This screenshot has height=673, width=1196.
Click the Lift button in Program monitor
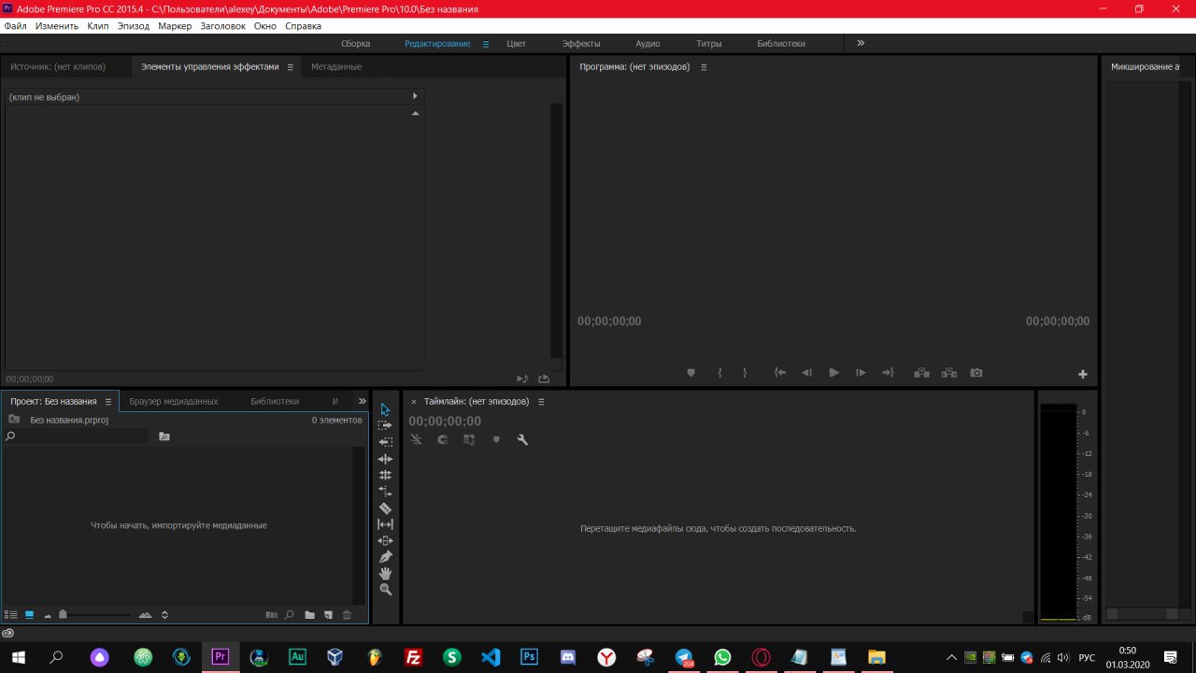(x=921, y=373)
